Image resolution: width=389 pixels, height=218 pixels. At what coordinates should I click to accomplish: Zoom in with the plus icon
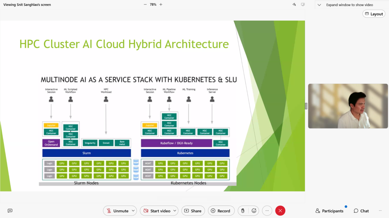(161, 5)
